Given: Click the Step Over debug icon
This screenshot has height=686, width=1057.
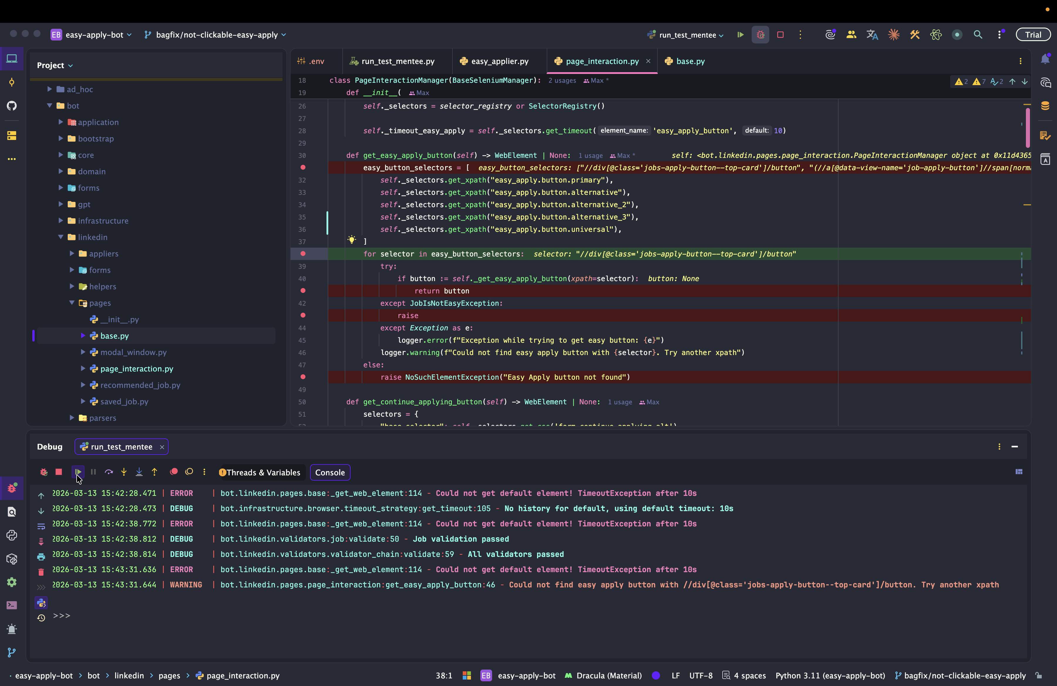Looking at the screenshot, I should click(x=109, y=472).
